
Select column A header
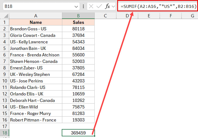(x=36, y=16)
